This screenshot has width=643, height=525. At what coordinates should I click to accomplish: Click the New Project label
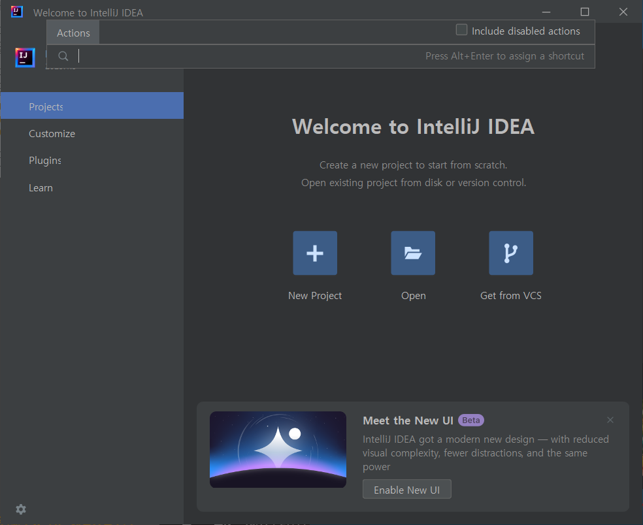coord(315,296)
